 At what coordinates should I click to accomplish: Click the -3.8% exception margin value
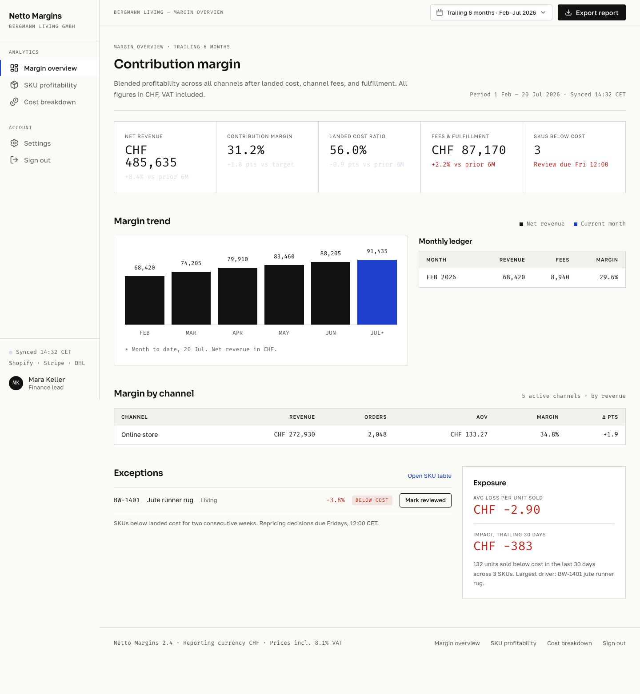pos(335,500)
